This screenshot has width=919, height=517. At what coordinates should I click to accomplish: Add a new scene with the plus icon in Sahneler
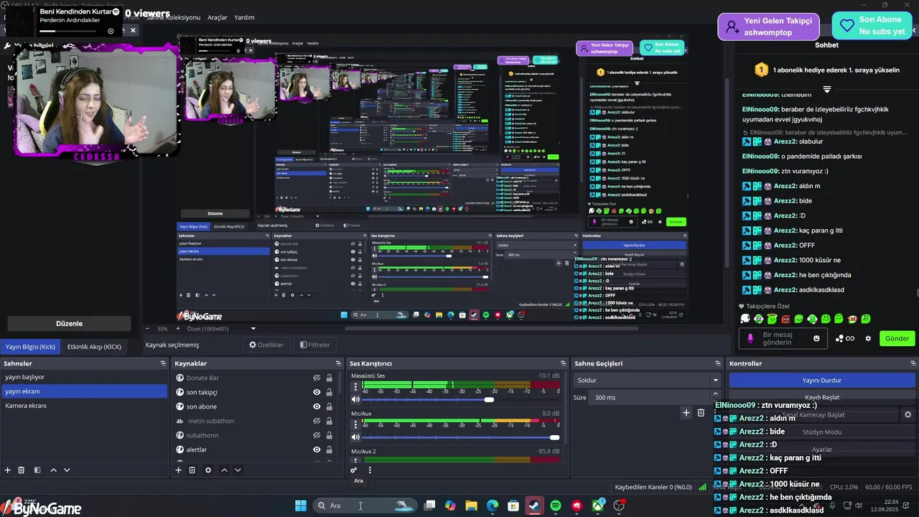pyautogui.click(x=8, y=470)
